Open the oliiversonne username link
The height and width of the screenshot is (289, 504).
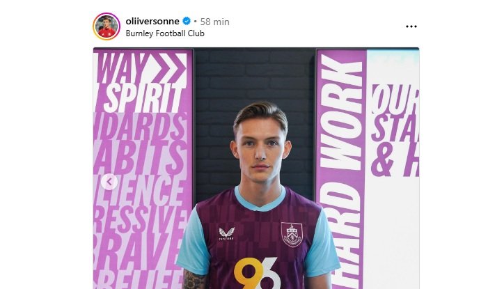[152, 21]
